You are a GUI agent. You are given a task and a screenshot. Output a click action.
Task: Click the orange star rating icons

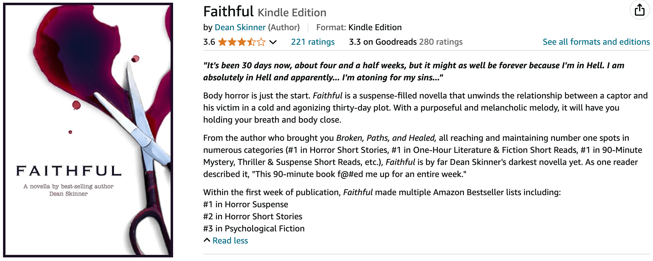241,42
